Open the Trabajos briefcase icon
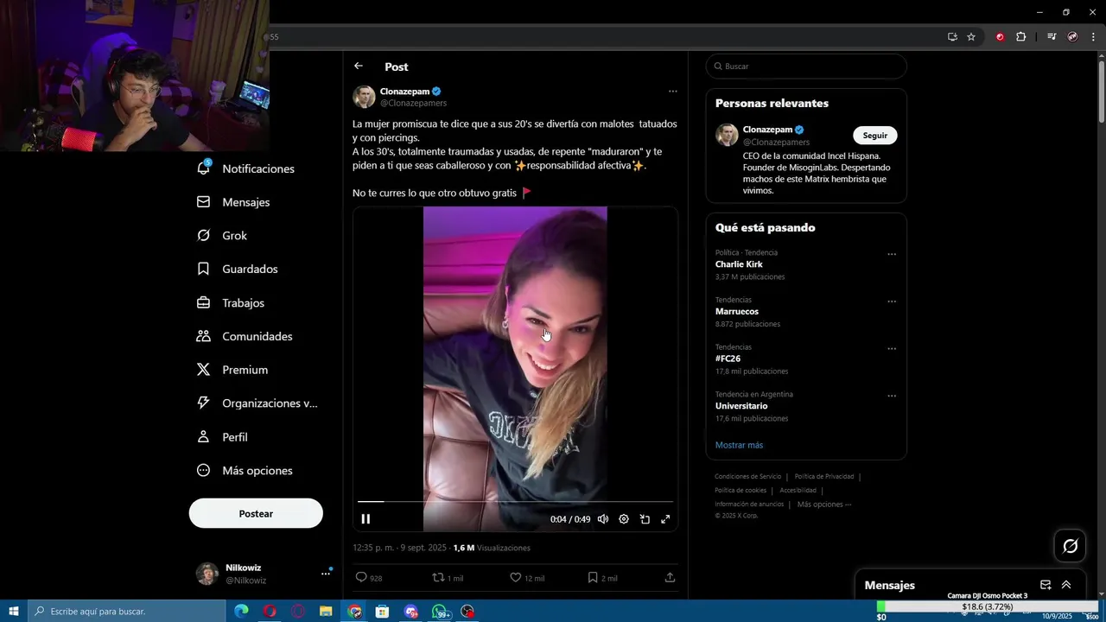Screen dimensions: 1106x622 click(x=203, y=302)
